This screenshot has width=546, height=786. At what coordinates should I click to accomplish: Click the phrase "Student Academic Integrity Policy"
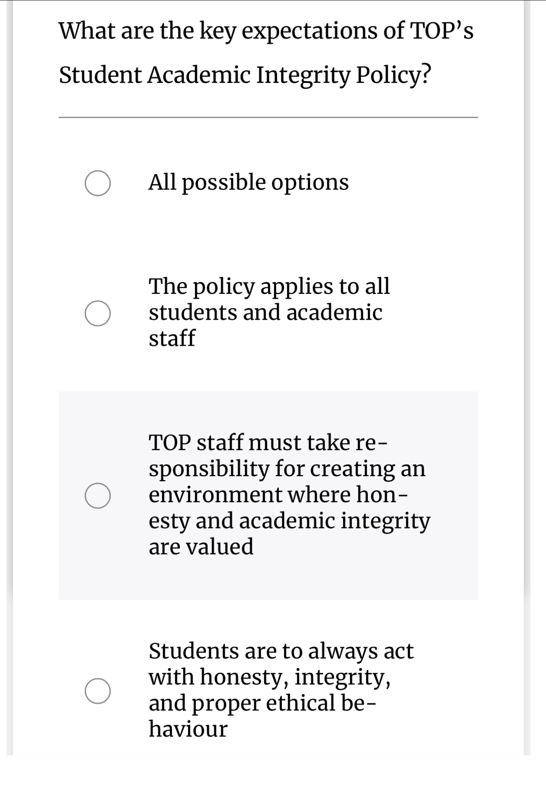246,74
